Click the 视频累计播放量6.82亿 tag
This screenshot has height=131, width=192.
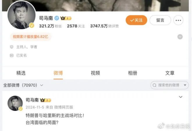point(30,36)
